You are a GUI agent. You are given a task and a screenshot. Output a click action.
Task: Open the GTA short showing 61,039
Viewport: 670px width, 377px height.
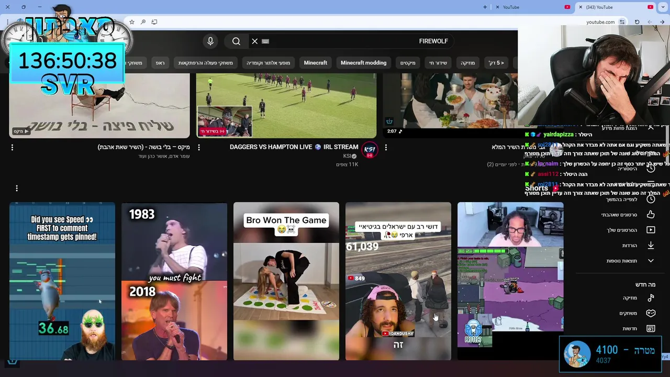tap(398, 281)
